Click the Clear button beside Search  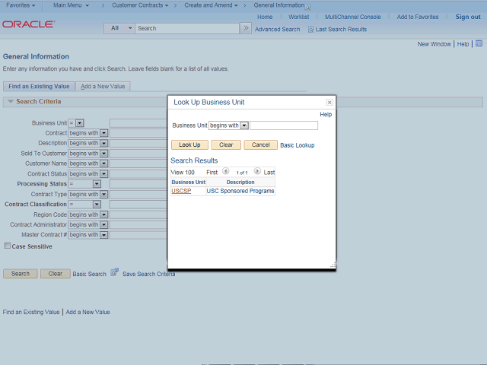click(x=56, y=274)
